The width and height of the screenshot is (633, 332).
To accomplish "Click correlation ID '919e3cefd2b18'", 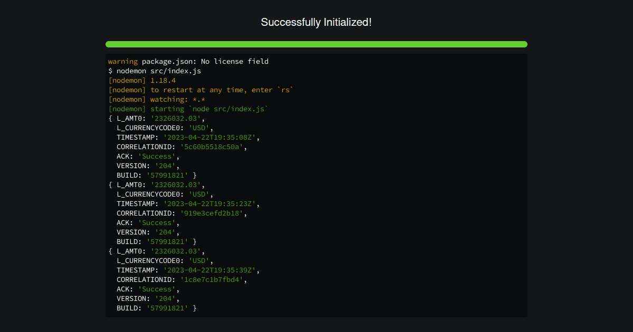I will [211, 213].
